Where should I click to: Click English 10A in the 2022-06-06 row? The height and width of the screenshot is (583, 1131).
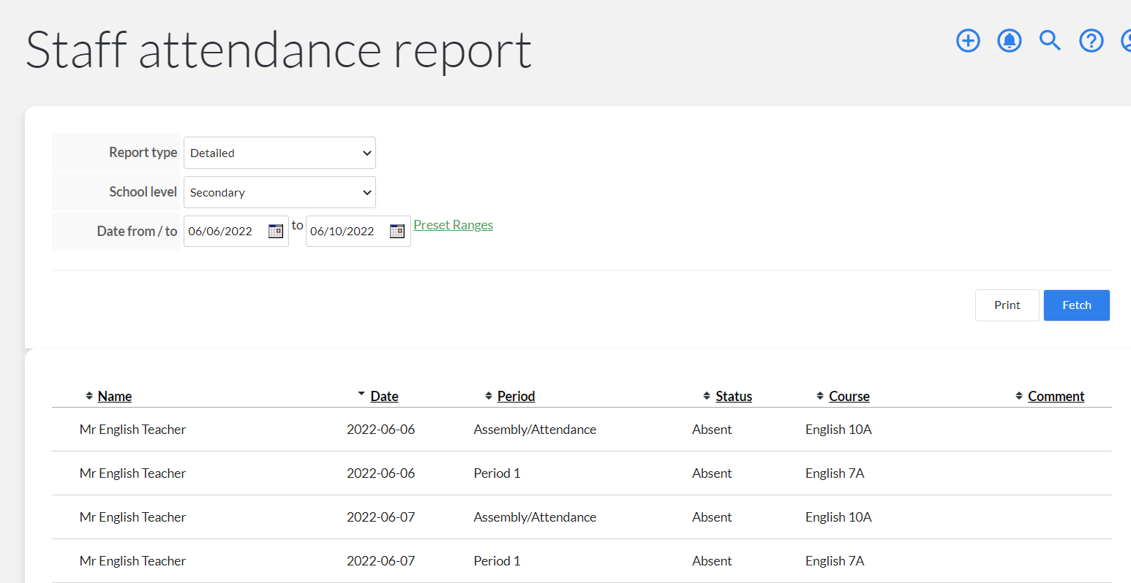coord(838,430)
